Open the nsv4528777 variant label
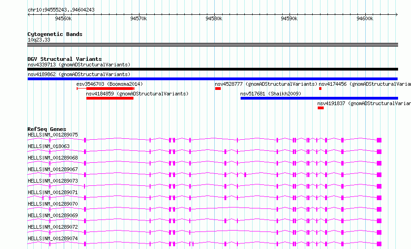This screenshot has width=411, height=249. click(266, 84)
